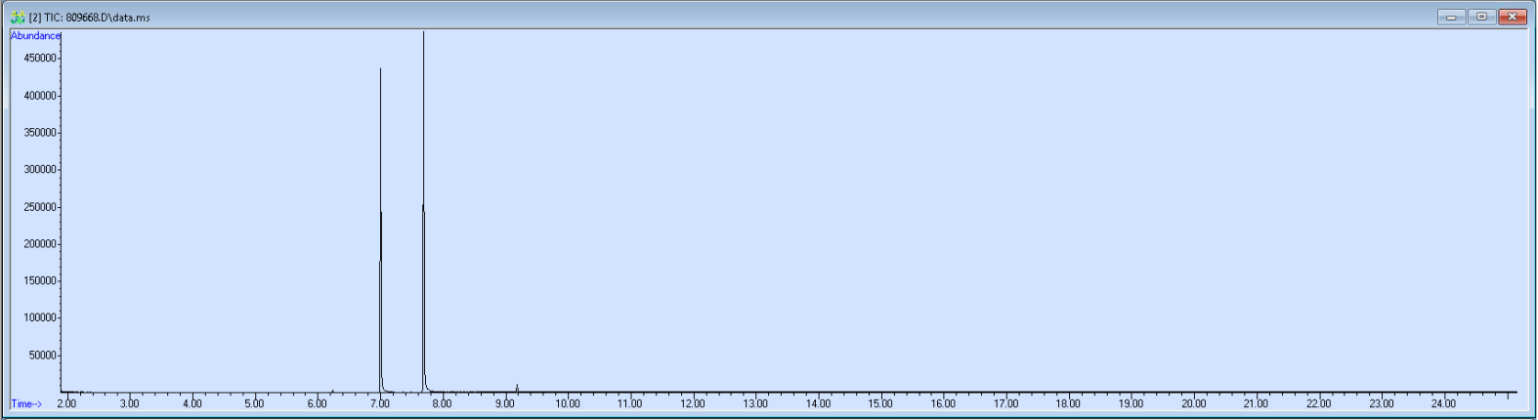The image size is (1538, 420).
Task: Click the 'Time-->' axis label
Action: tap(26, 403)
